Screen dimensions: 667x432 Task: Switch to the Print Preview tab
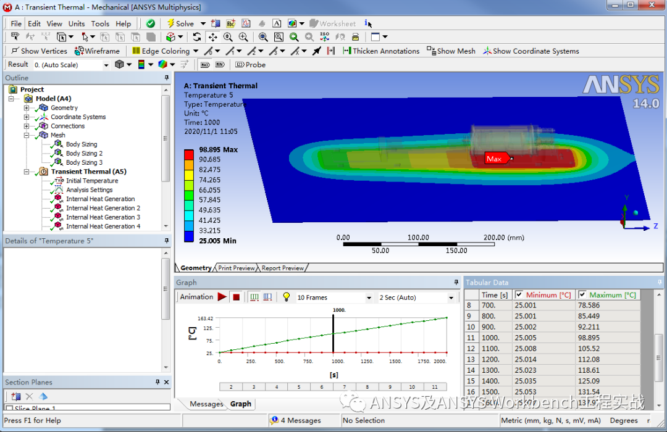coord(237,268)
